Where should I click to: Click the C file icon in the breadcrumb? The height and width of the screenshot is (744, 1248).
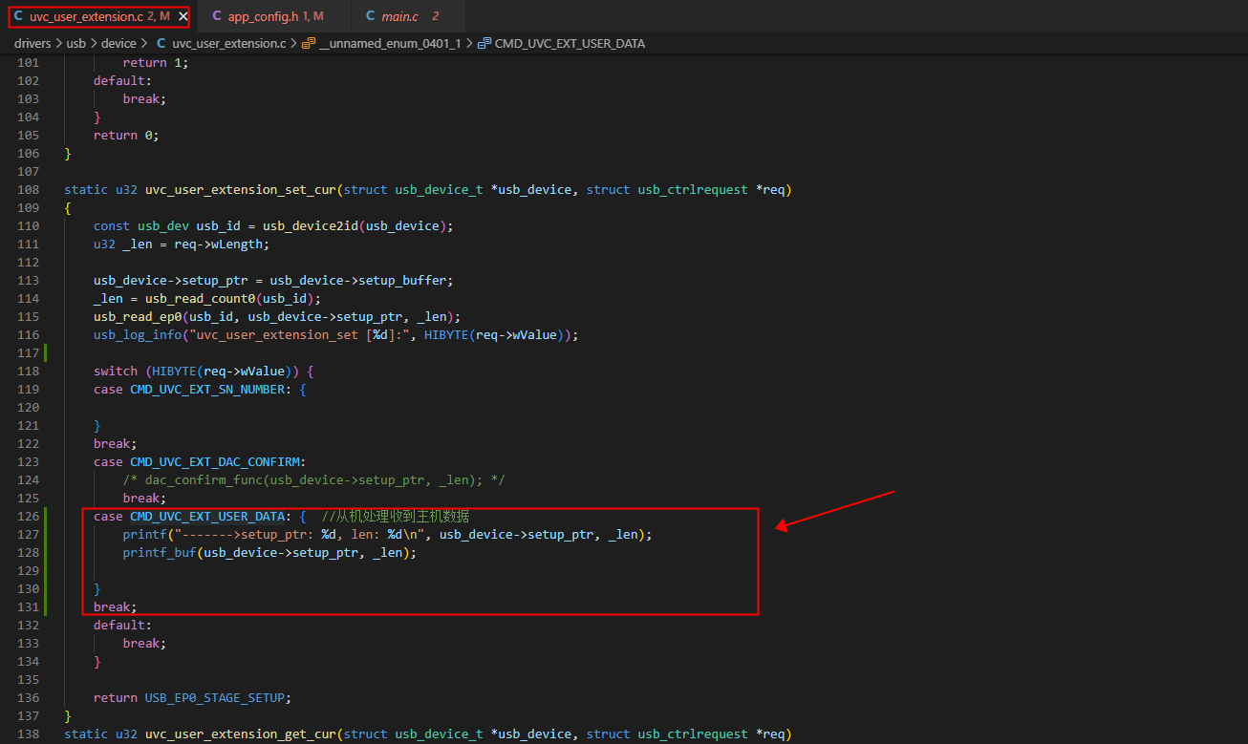161,43
